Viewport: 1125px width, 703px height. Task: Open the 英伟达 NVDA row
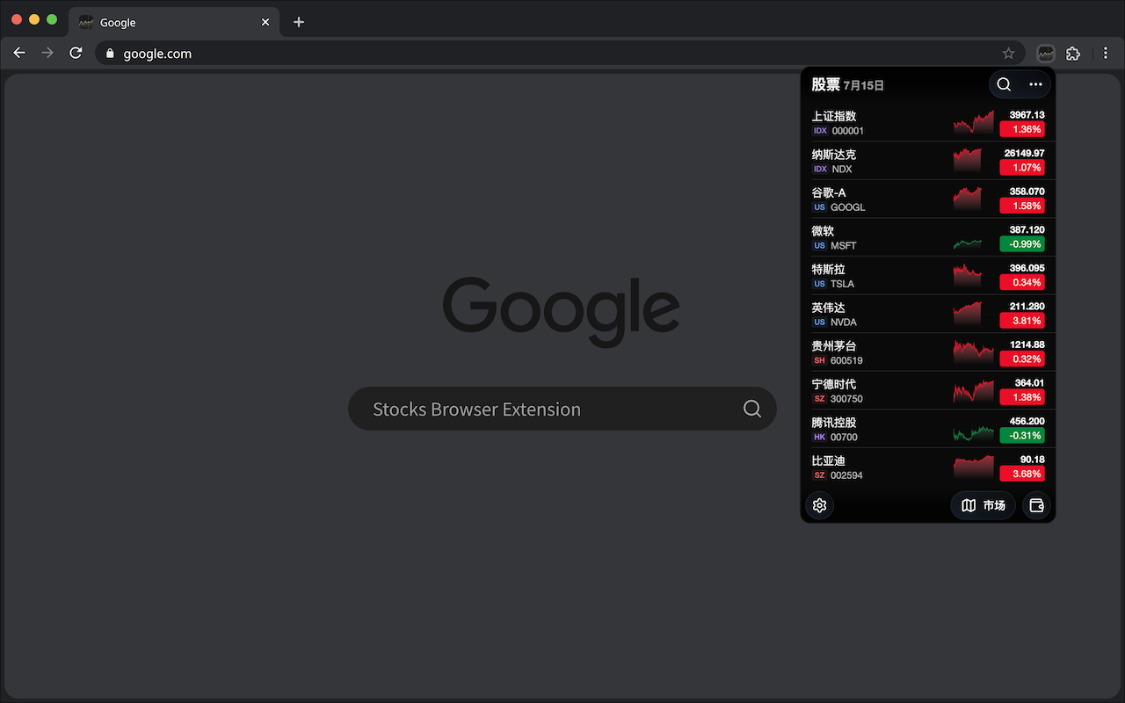(x=928, y=314)
